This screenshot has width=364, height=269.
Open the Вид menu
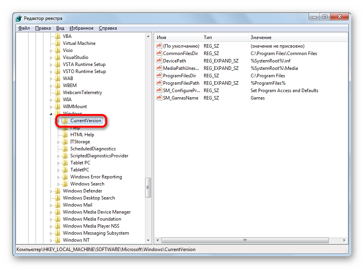(60, 28)
